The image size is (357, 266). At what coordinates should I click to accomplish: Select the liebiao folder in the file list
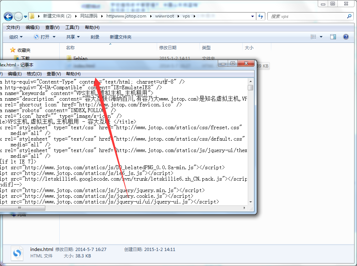tap(77, 58)
